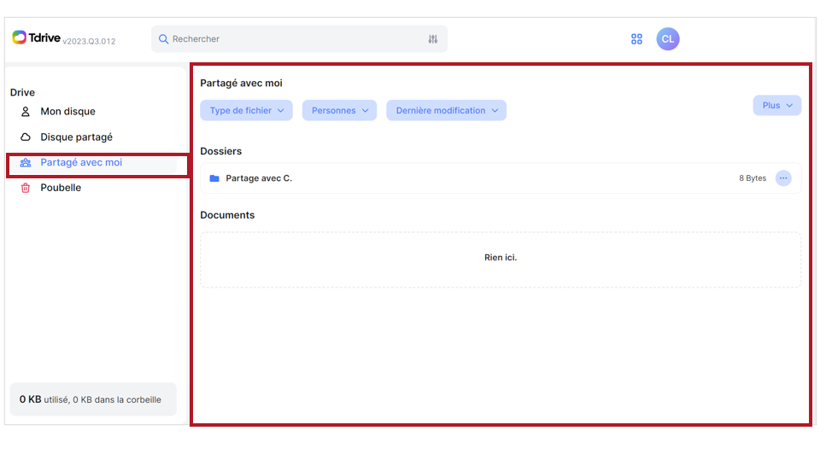Screen dimensions: 826x454
Task: Click the storage usage summary box
Action: coord(93,399)
